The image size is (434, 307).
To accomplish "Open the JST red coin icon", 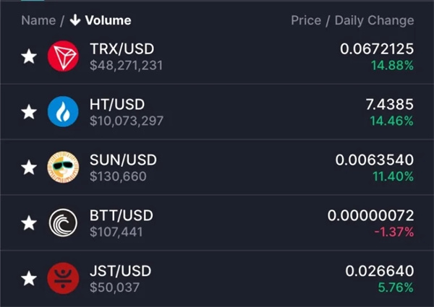I will tap(63, 278).
